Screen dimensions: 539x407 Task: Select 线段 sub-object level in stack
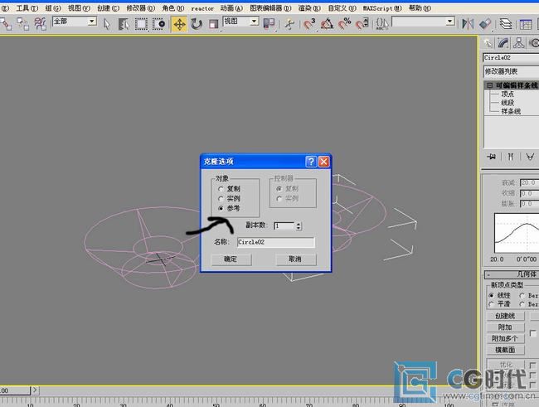[507, 103]
